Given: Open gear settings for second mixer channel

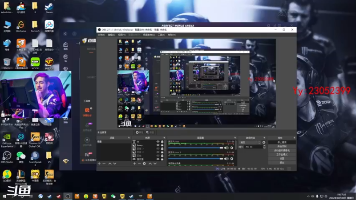Looking at the screenshot, I should [x=231, y=159].
